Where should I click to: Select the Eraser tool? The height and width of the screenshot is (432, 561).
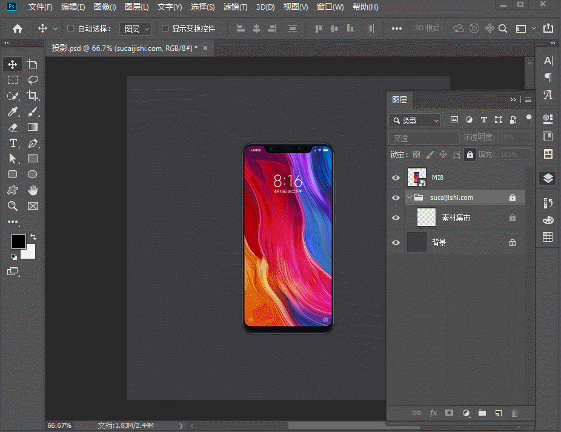point(13,127)
